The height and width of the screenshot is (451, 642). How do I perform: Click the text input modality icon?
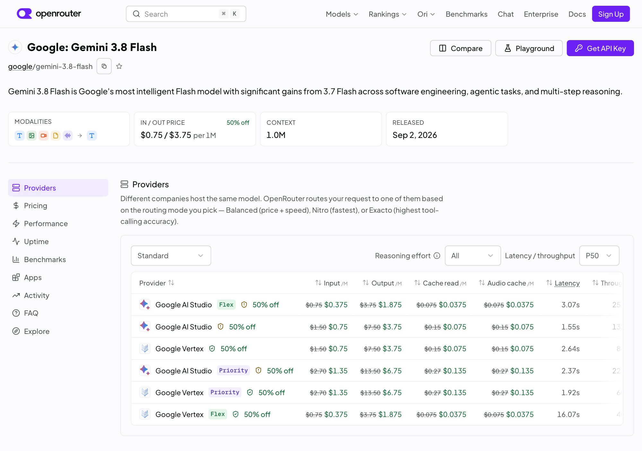pyautogui.click(x=20, y=136)
